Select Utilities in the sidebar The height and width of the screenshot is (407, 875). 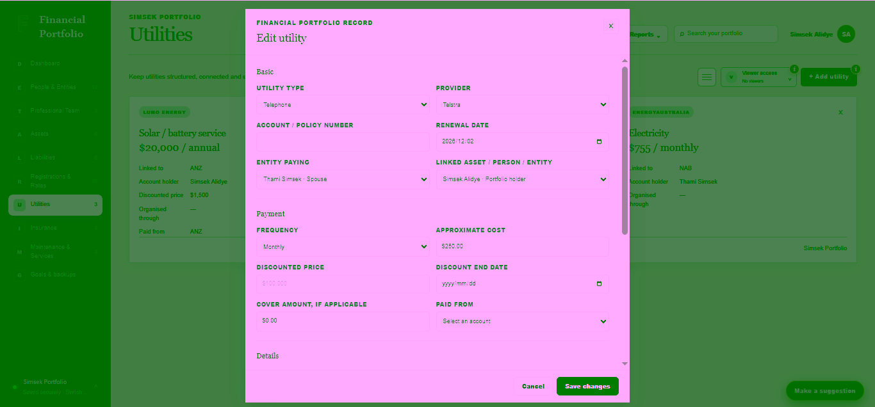coord(55,205)
